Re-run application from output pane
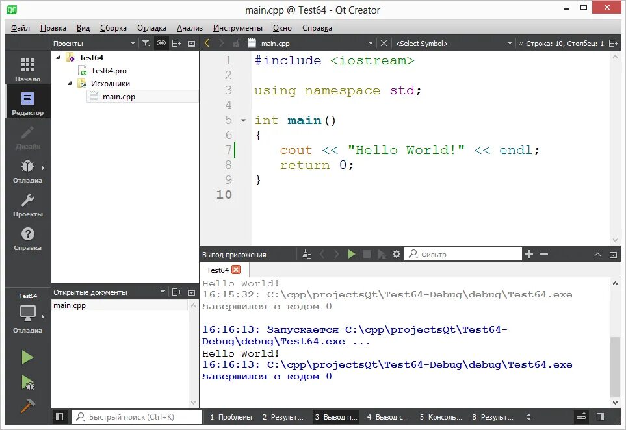This screenshot has width=626, height=430. 351,254
